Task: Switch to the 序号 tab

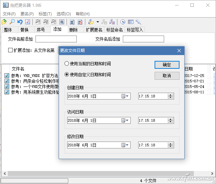Action: (x=43, y=30)
